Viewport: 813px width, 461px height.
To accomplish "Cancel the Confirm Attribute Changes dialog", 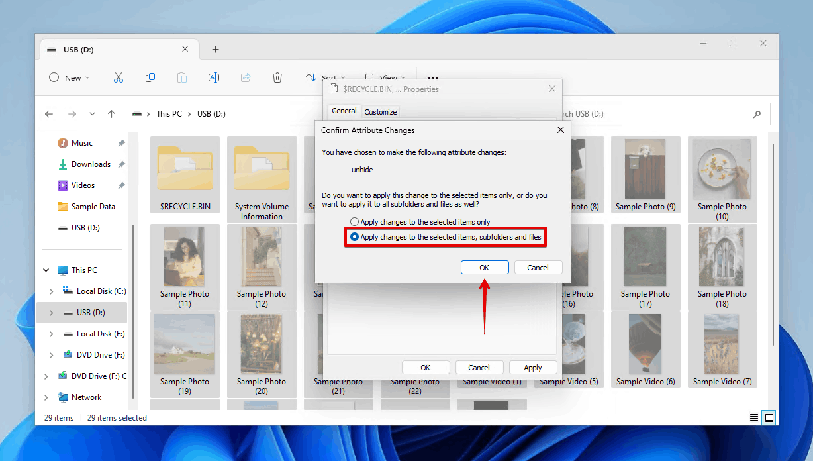I will coord(538,268).
